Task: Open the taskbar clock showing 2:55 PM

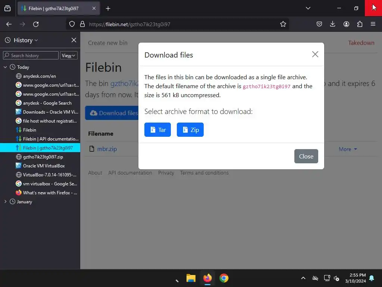Action: coord(356,278)
